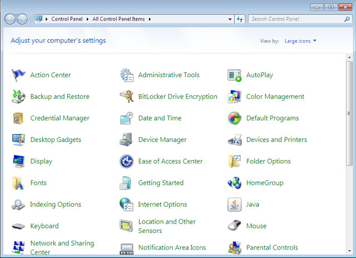
Task: Open the Internet Options link
Action: pyautogui.click(x=162, y=205)
